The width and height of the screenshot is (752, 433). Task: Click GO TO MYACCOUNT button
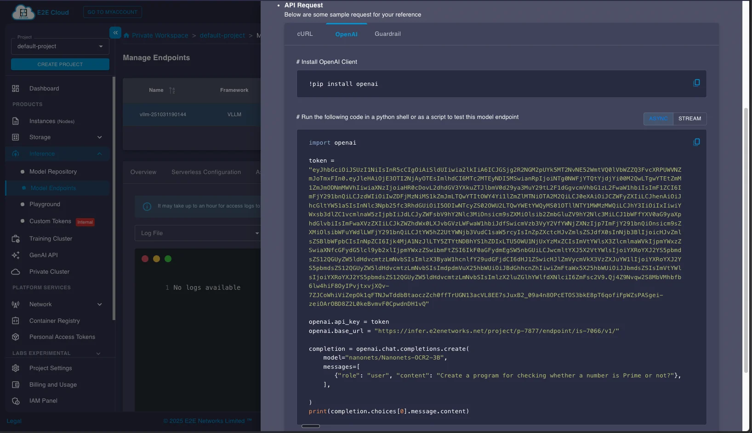[x=112, y=12]
